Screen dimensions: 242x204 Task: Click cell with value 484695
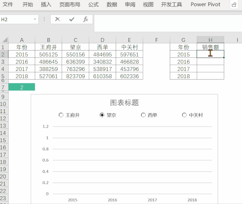point(102,54)
